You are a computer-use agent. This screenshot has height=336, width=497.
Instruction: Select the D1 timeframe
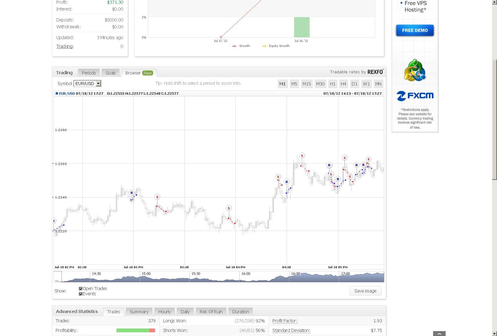[354, 84]
